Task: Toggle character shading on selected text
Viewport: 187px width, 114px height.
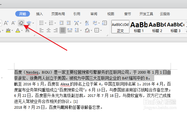Action: tap(27, 30)
